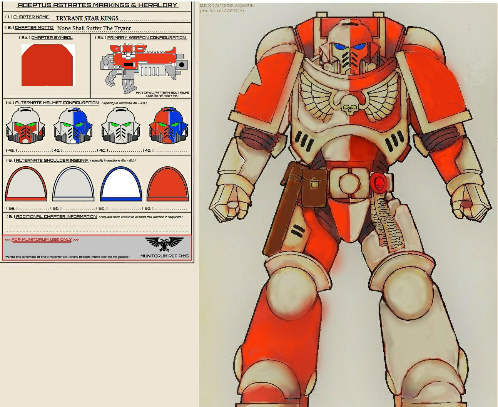Pick the all-white helmet 4c
The image size is (498, 407).
(120, 126)
